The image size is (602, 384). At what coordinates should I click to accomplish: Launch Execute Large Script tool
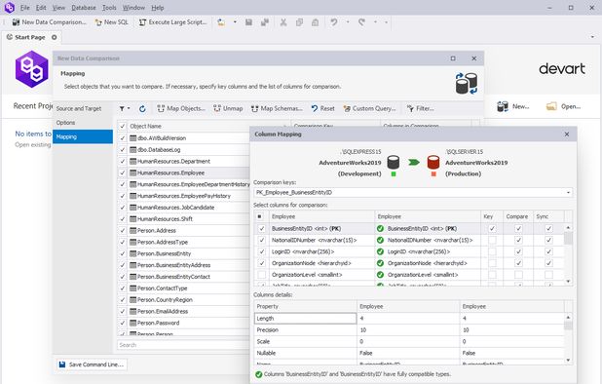[172, 22]
